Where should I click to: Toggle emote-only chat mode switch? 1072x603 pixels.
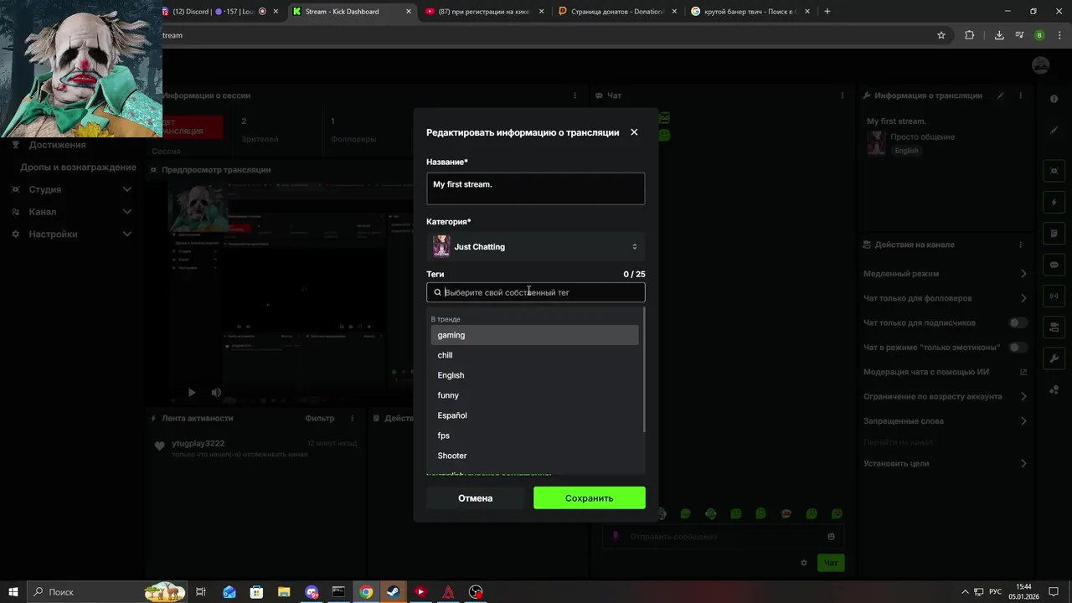[1018, 347]
